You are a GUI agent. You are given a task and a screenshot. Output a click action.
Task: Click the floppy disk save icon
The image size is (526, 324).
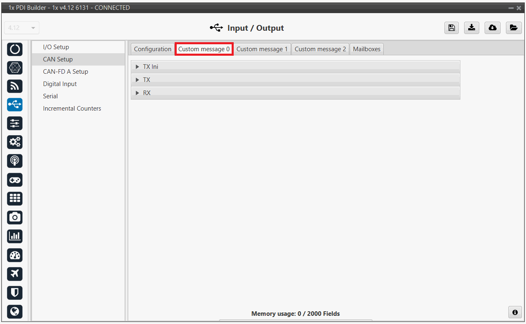(x=451, y=27)
